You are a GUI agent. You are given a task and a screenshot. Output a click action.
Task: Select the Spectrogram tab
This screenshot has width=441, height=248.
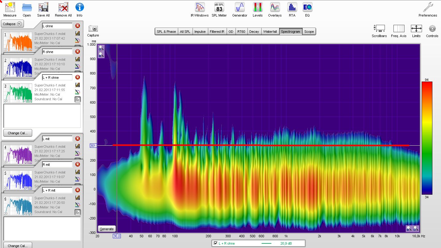[291, 32]
